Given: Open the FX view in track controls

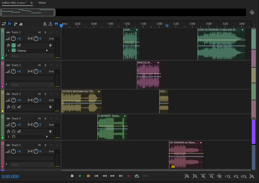Looking at the screenshot, I should 9,24.
